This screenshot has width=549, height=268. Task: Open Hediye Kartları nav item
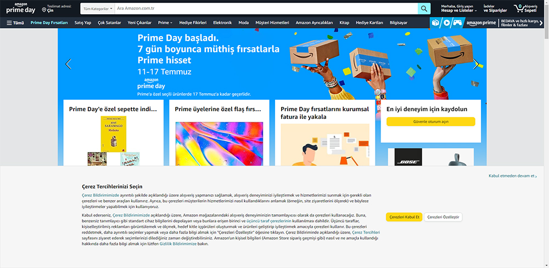(x=369, y=22)
